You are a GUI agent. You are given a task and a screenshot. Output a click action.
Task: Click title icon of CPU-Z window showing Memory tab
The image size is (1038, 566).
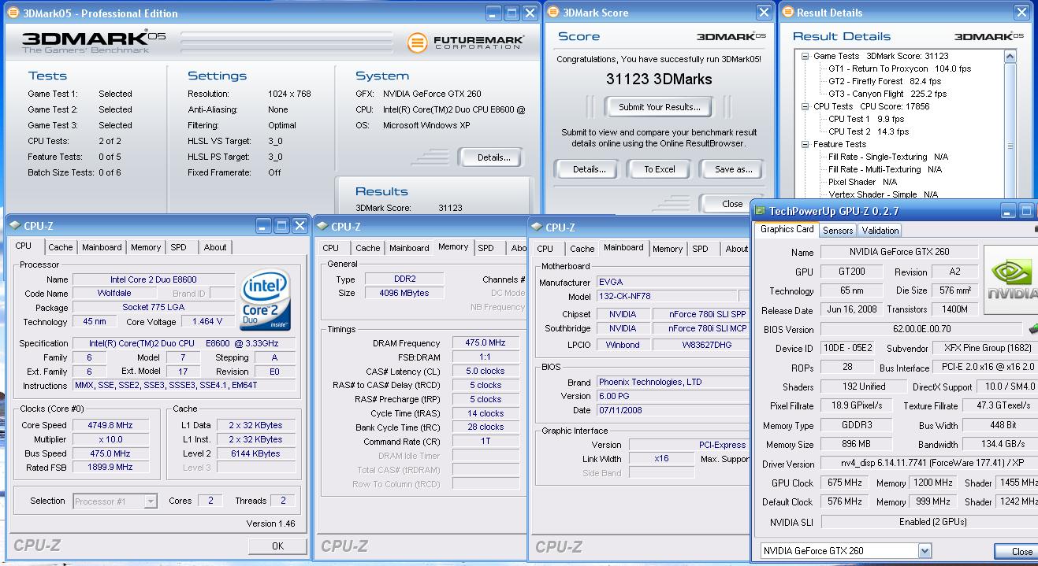pos(322,227)
